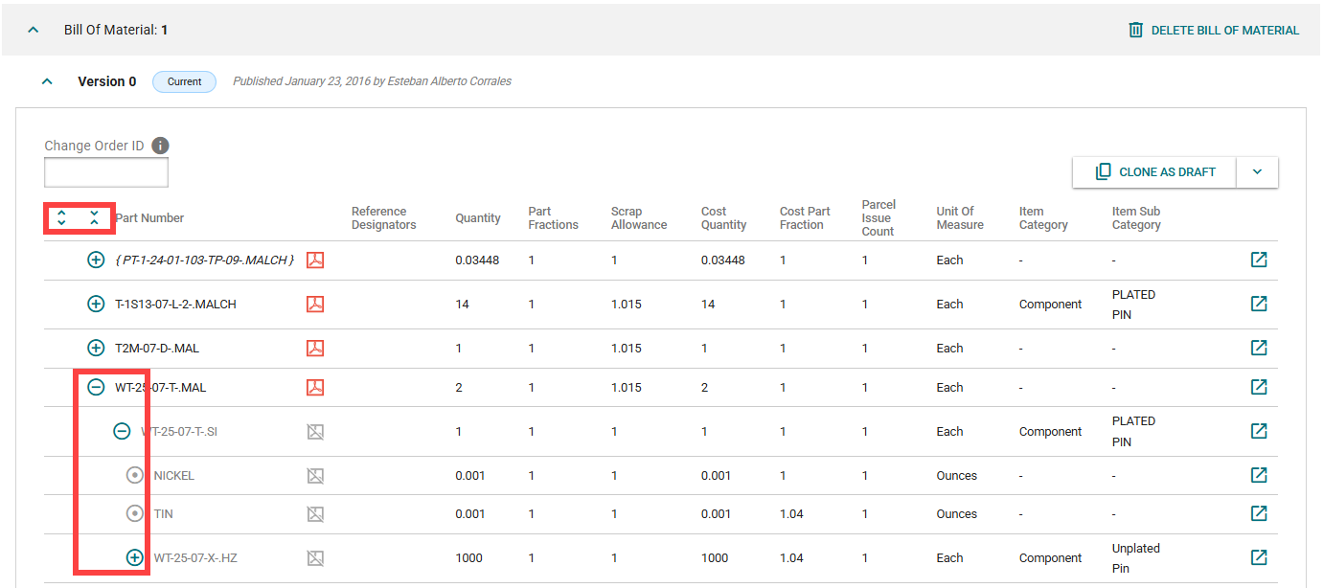Open external link for WT-25-07-X-.HZ row
The width and height of the screenshot is (1323, 588).
tap(1259, 557)
